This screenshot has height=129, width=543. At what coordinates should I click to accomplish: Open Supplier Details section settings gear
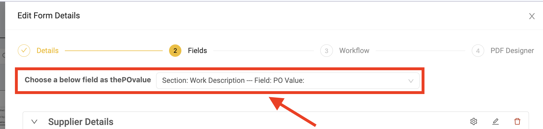point(474,122)
